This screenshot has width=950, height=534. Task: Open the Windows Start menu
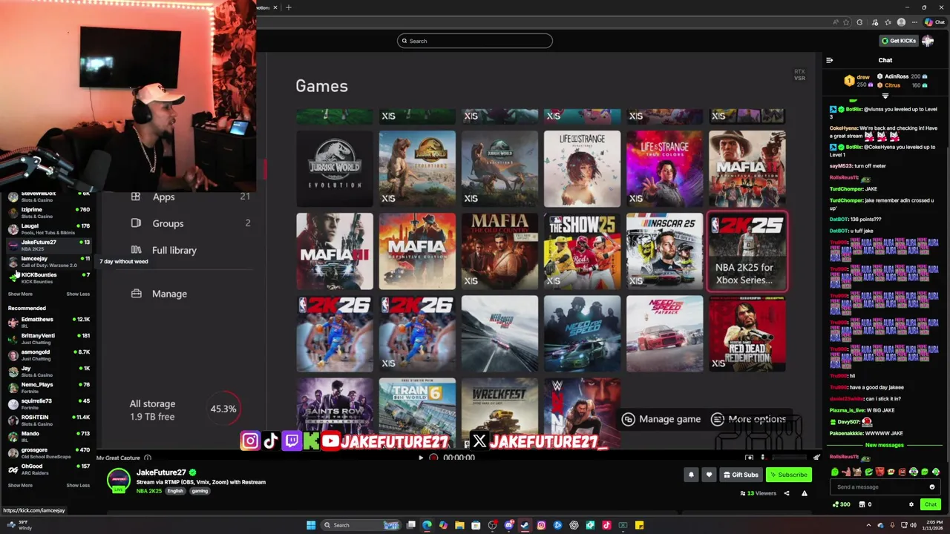tap(311, 525)
